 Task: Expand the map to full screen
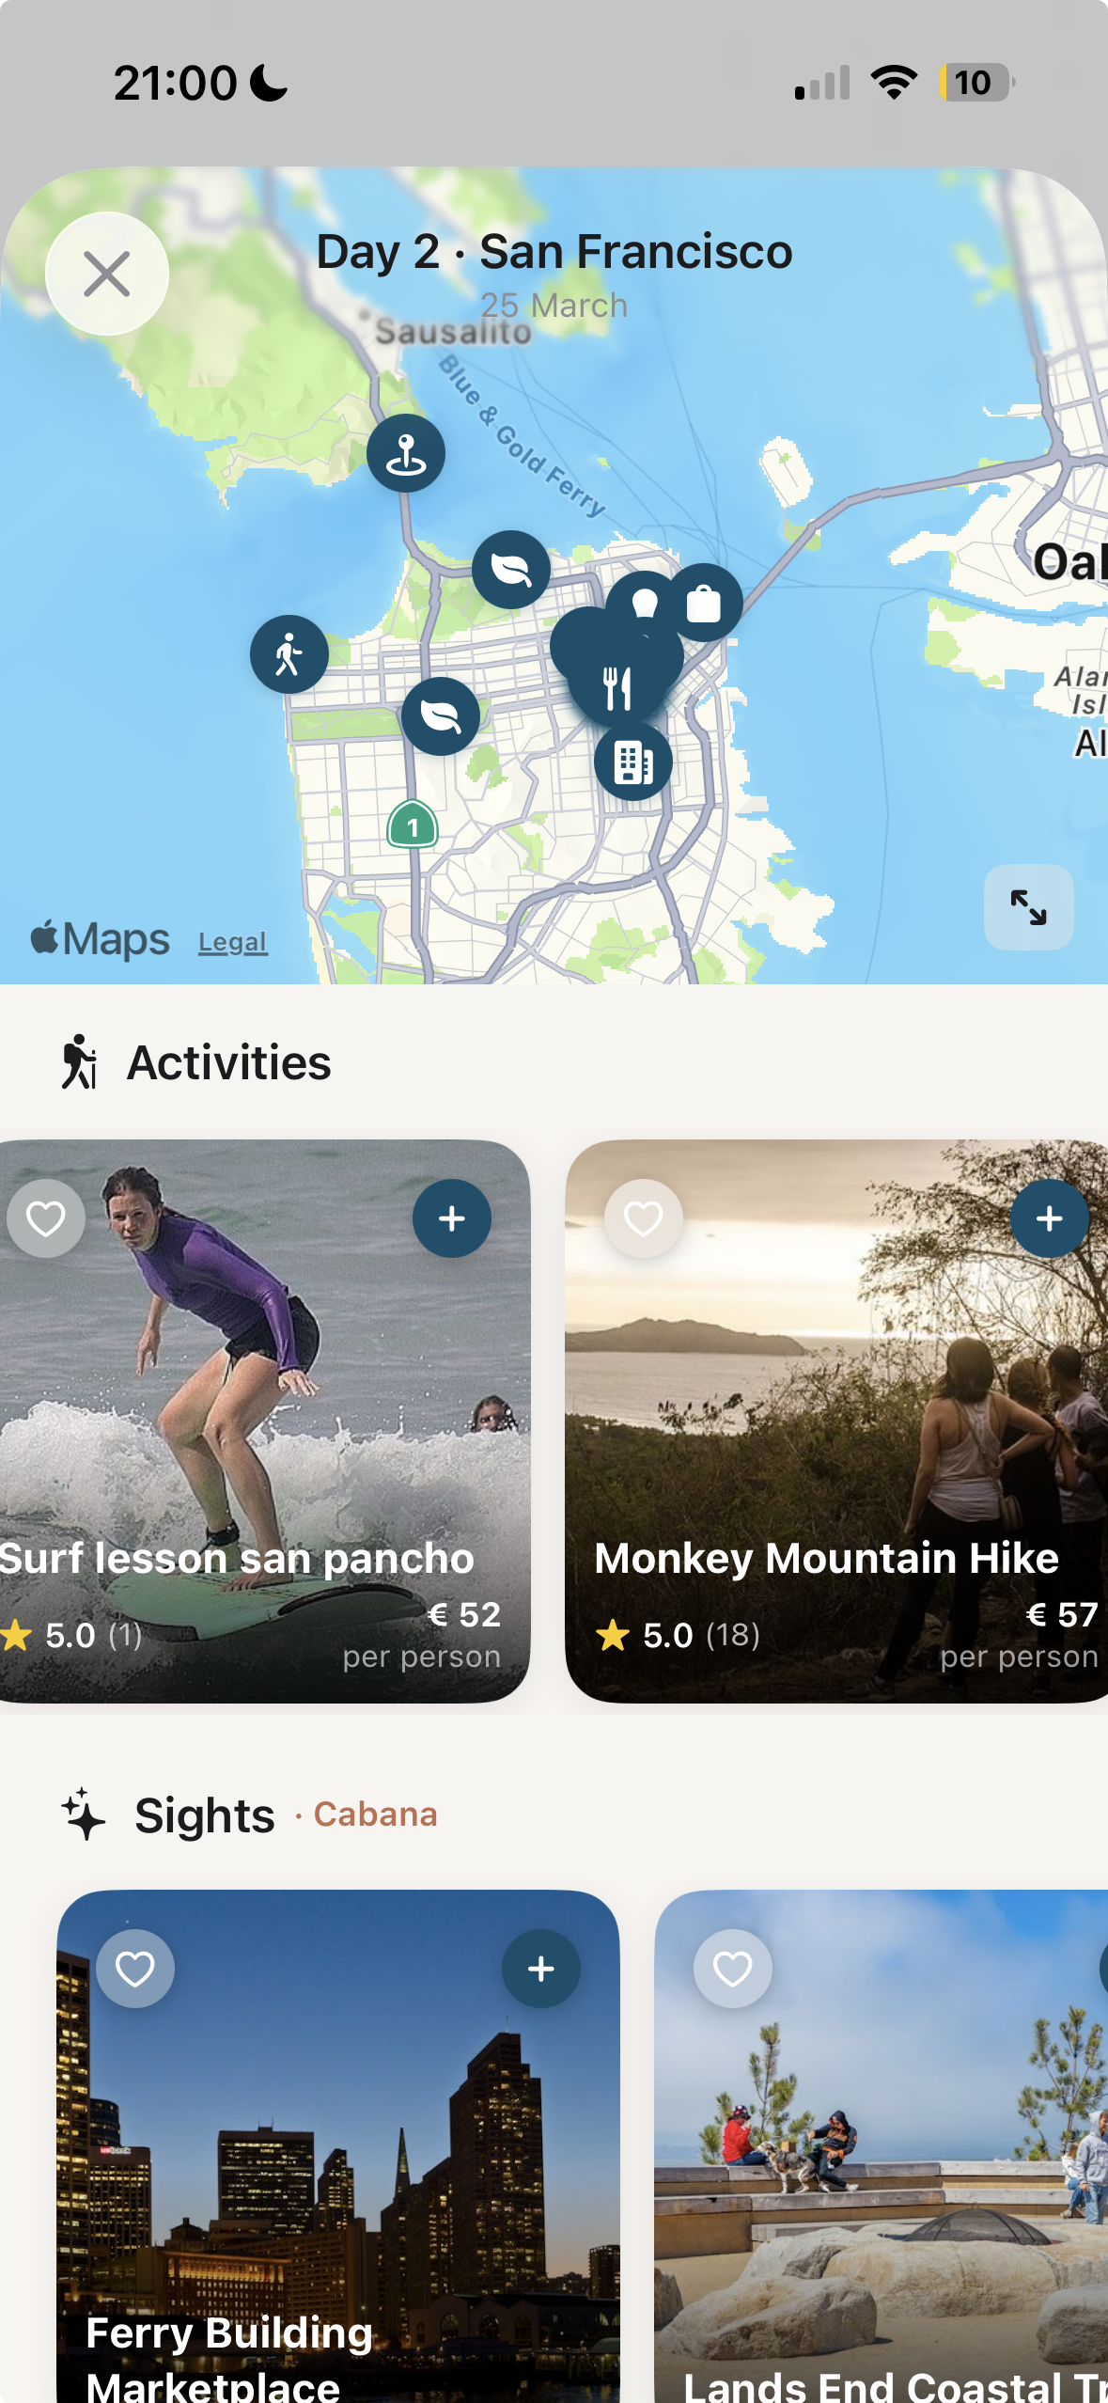[1029, 907]
